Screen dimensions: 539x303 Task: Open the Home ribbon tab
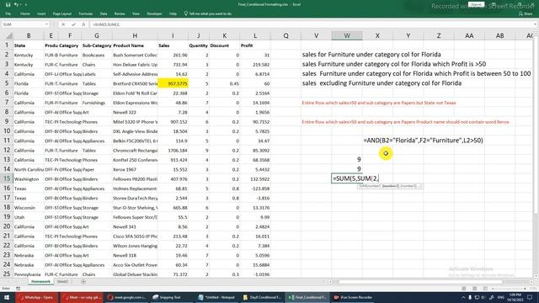coord(24,13)
